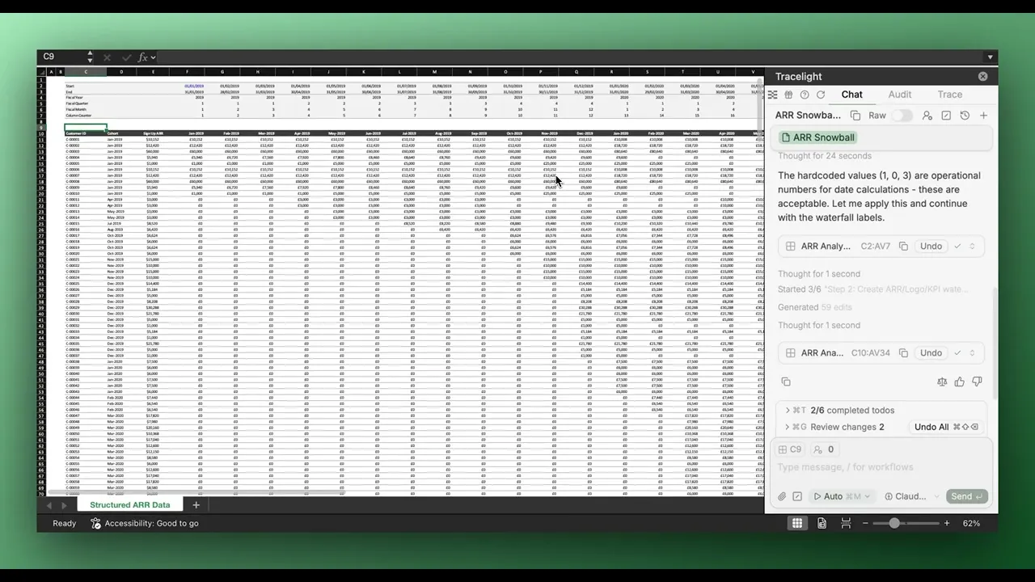Image resolution: width=1035 pixels, height=582 pixels.
Task: Cancel the formula bar entry with X
Action: click(x=107, y=57)
